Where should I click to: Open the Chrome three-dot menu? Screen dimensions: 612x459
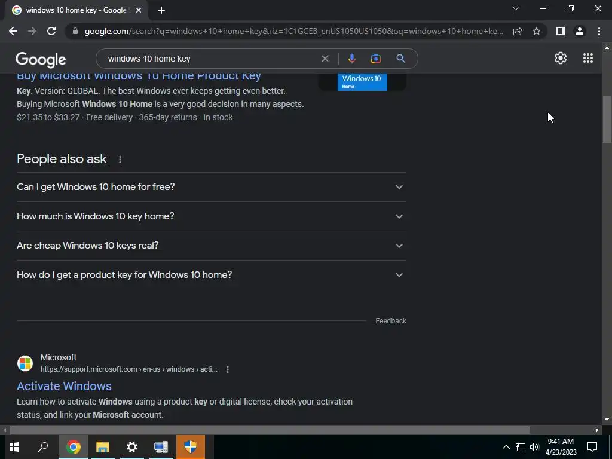point(599,31)
